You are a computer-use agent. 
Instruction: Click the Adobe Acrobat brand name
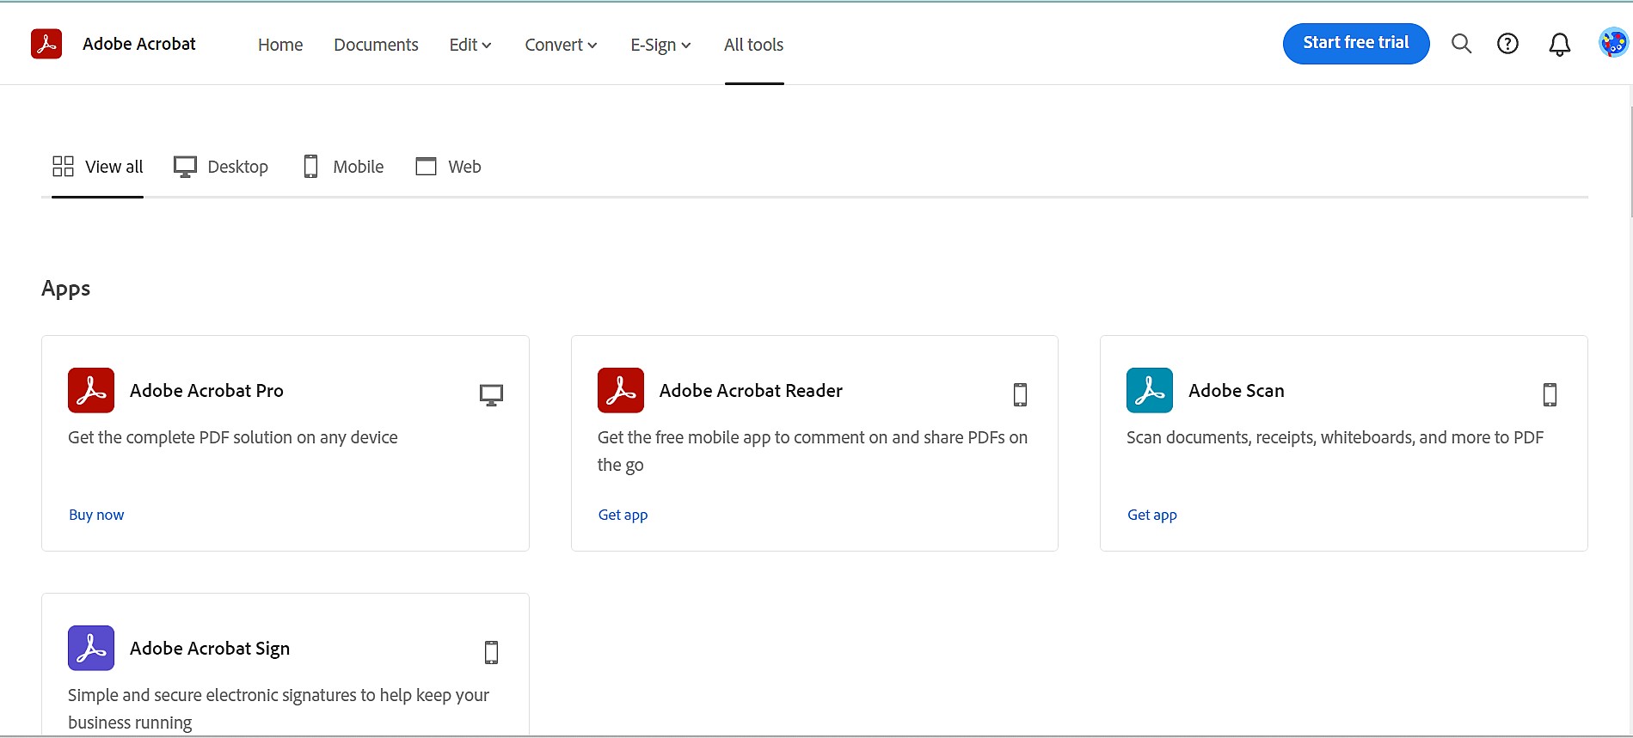click(x=139, y=44)
